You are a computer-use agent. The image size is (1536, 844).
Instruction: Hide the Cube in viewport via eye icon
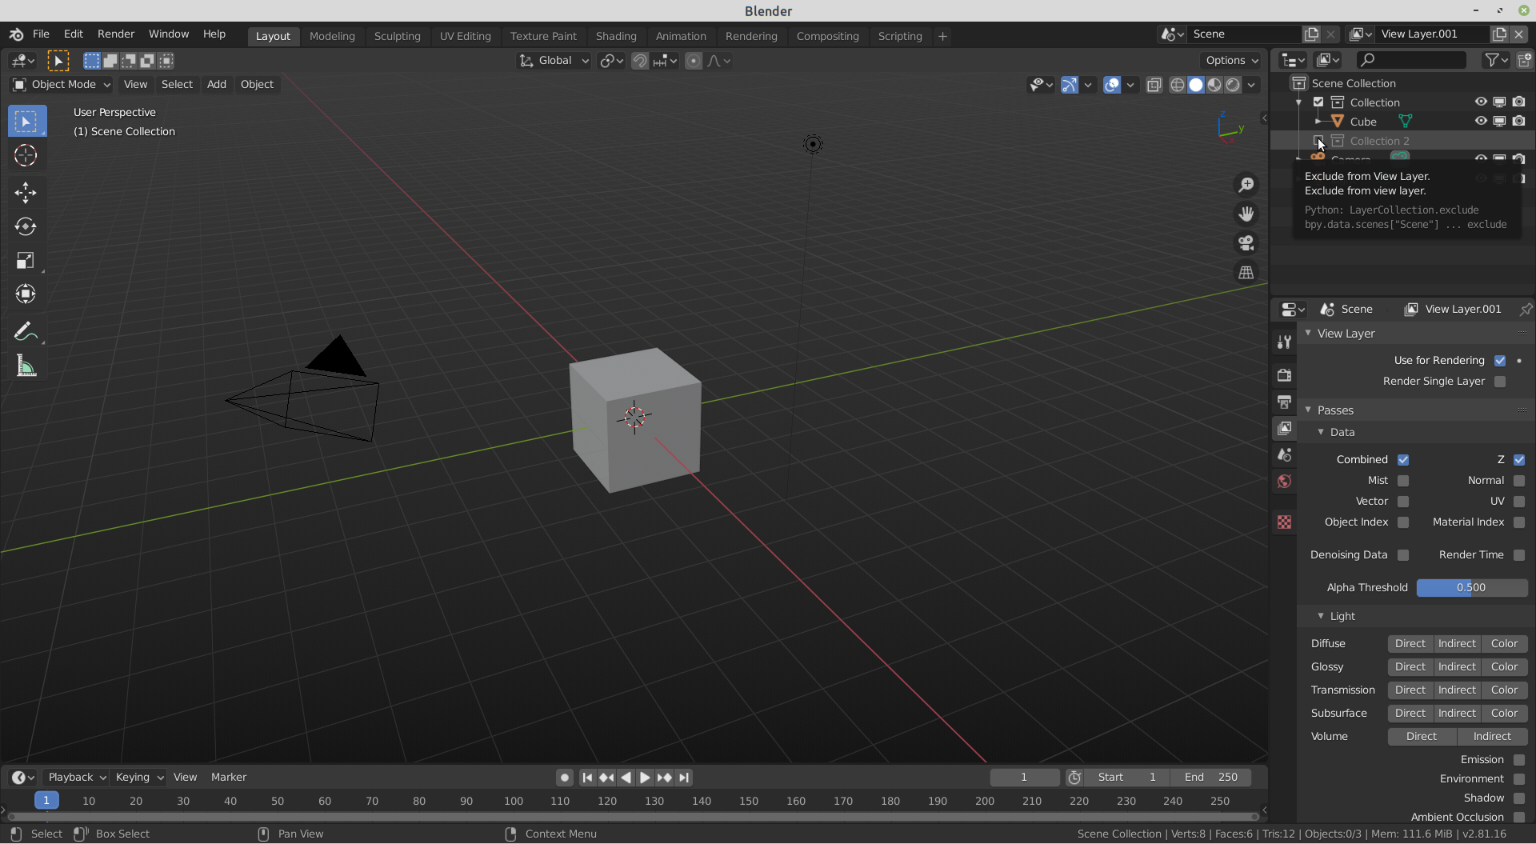1481,121
